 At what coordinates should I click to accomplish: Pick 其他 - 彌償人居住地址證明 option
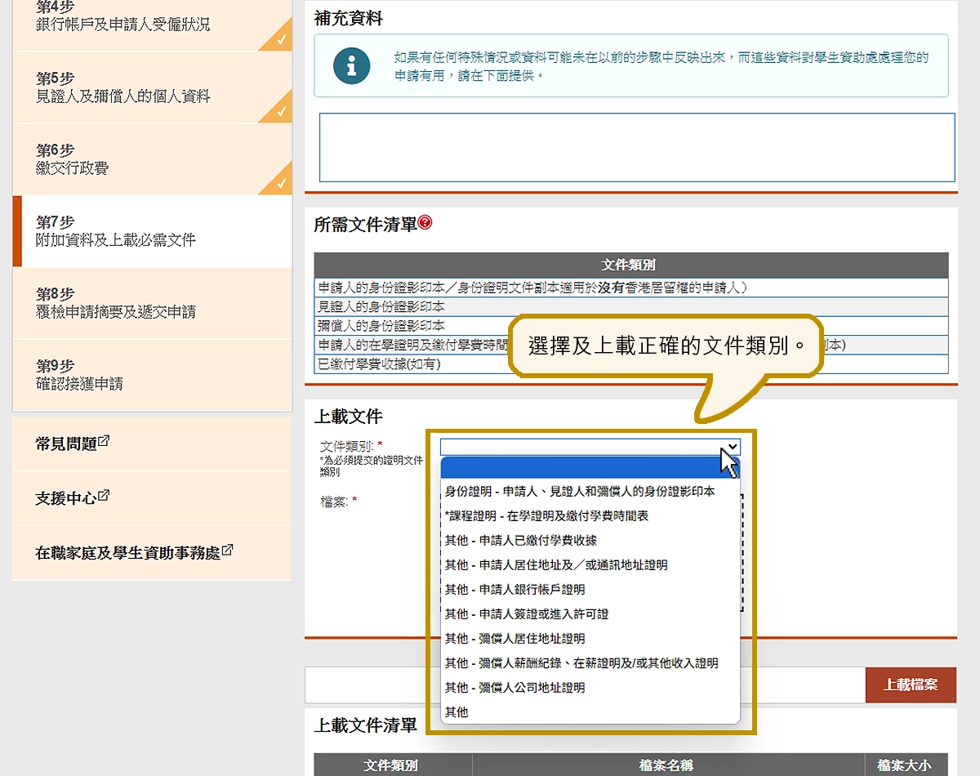[514, 638]
